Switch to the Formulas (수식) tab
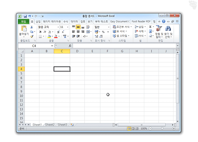 click(x=66, y=22)
